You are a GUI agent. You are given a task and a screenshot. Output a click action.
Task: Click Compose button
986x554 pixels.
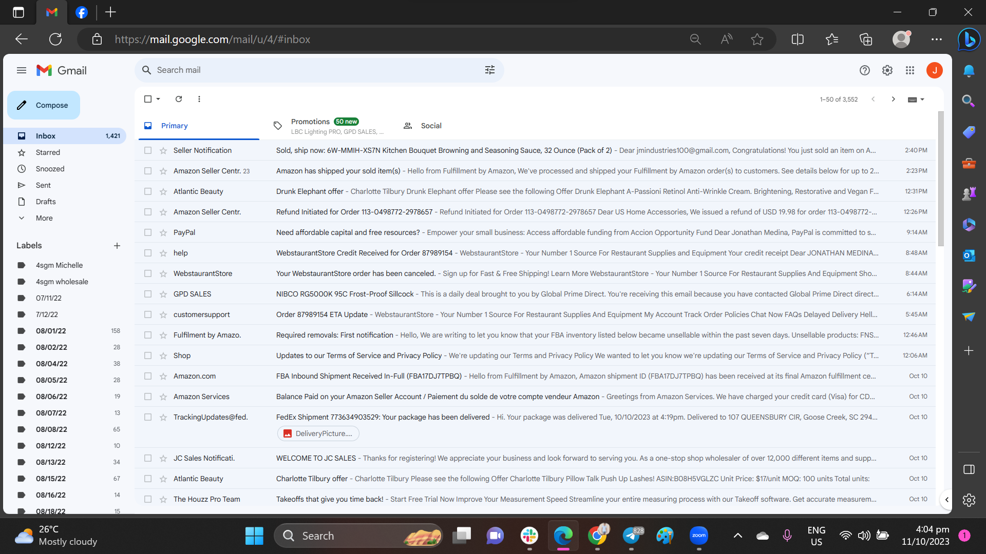[x=44, y=105]
